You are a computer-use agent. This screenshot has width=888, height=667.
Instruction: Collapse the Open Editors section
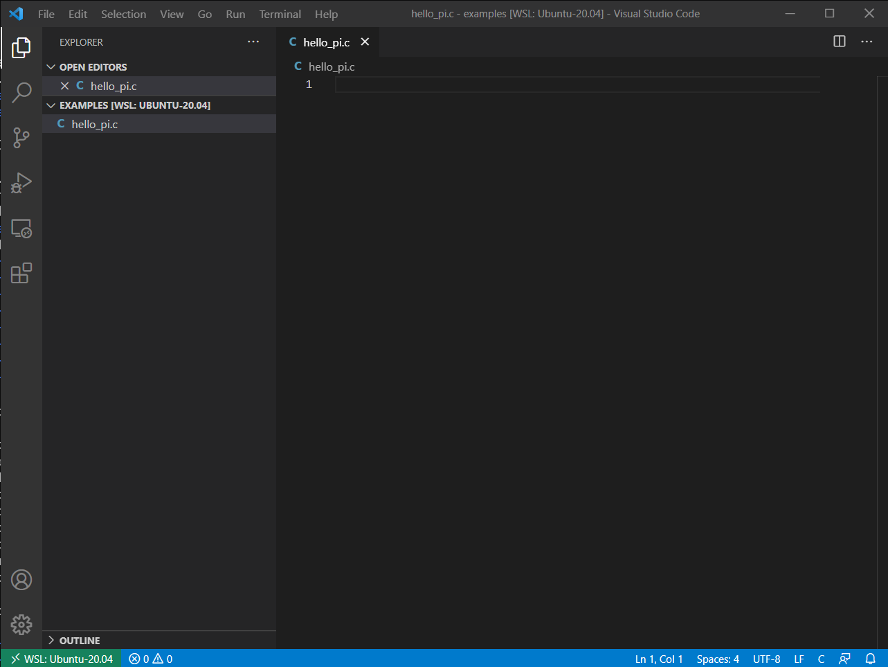coord(159,67)
